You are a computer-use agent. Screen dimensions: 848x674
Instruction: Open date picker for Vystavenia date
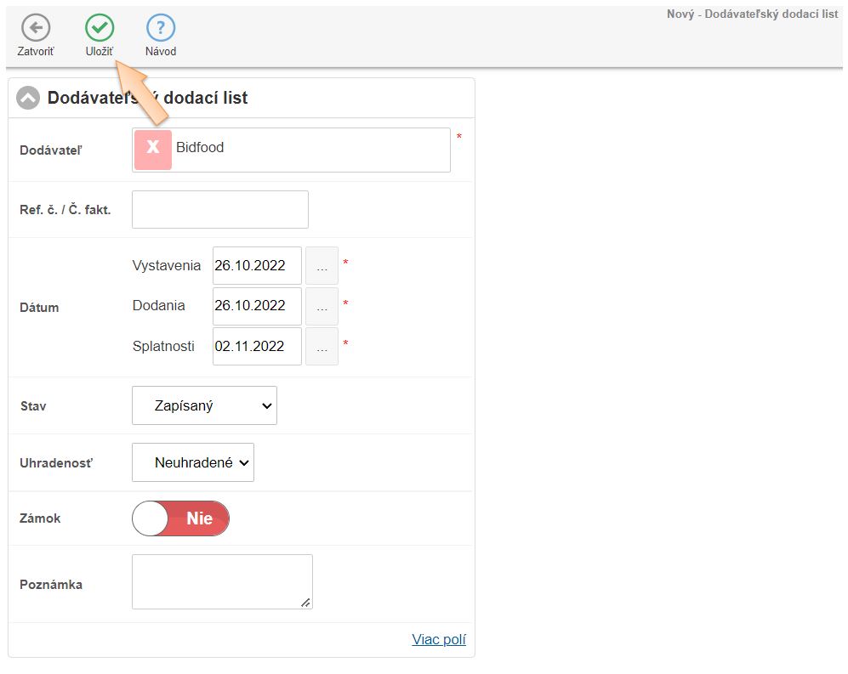tap(322, 265)
